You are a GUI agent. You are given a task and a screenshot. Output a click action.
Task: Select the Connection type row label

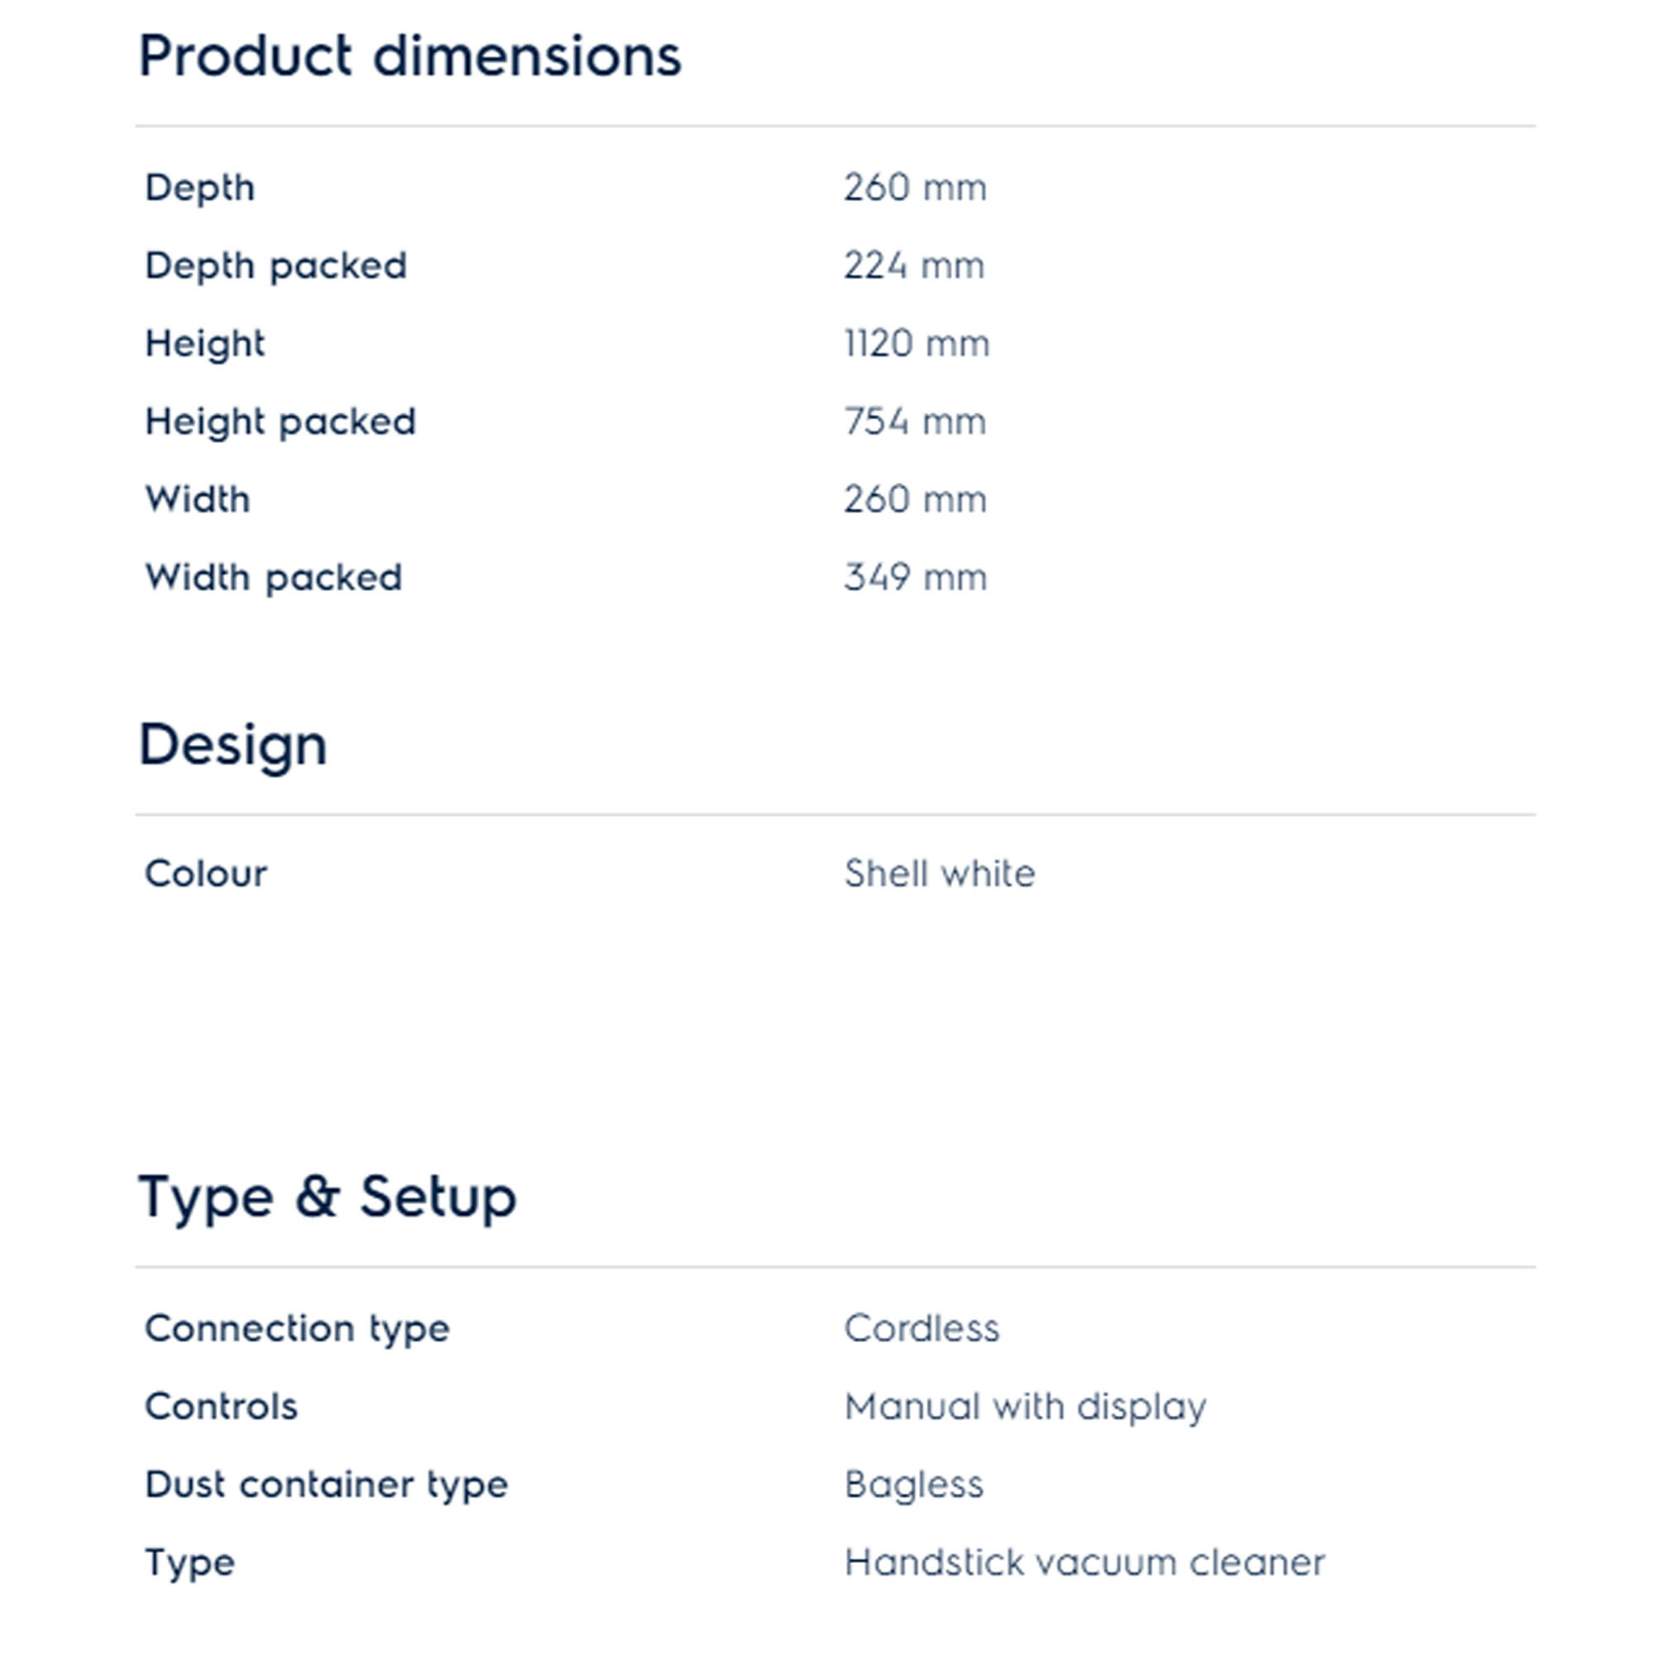[297, 1329]
